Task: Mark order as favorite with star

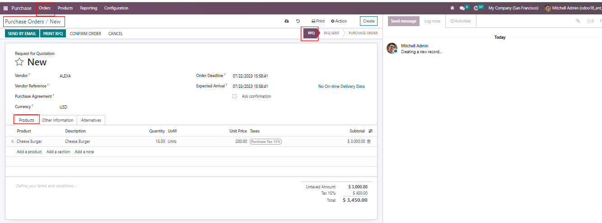Action: click(x=19, y=62)
